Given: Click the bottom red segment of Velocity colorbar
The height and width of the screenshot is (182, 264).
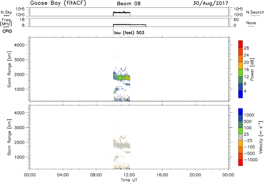Looking at the screenshot, I should tap(241, 163).
